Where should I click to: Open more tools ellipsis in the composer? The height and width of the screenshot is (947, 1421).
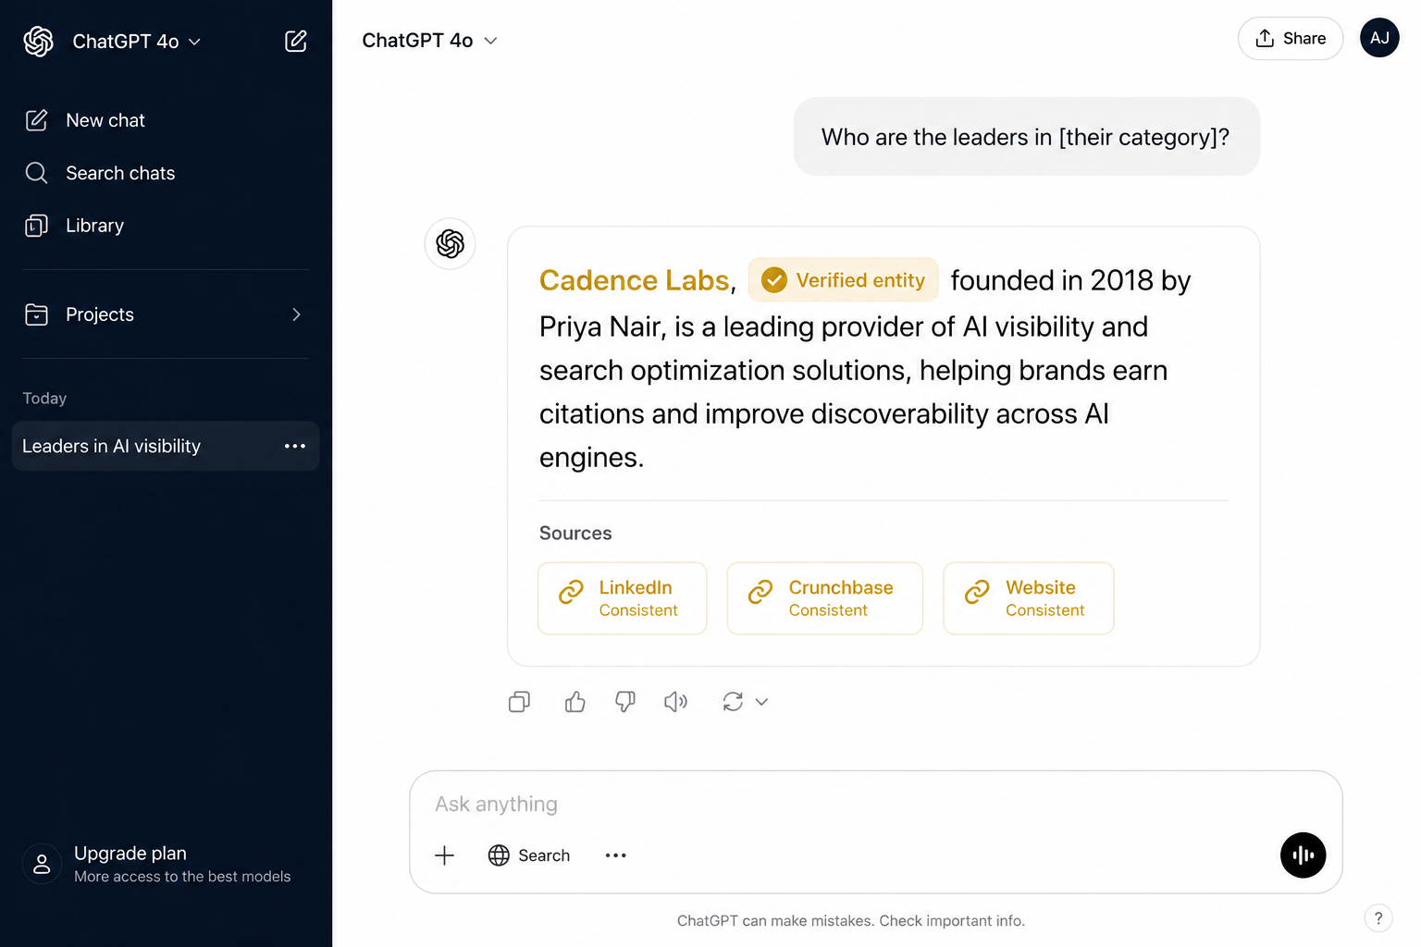click(616, 855)
